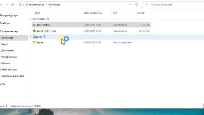Sort by the 'Имя' column header
The width and height of the screenshot is (204, 115).
[x=37, y=13]
